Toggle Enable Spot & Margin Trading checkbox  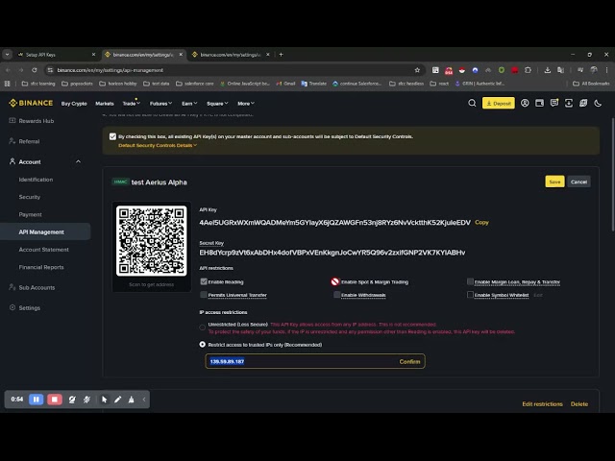click(x=335, y=281)
